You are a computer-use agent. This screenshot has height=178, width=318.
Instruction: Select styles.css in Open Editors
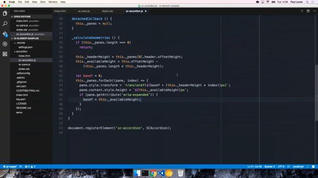(x=31, y=30)
